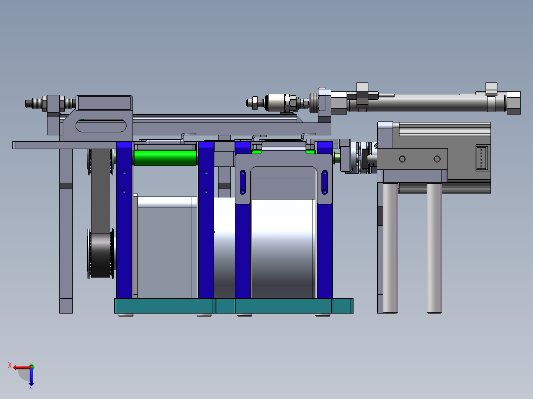Select the teal base plate of the assembly

coord(233,306)
